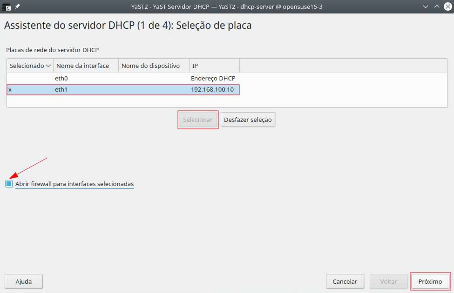The image size is (454, 293).
Task: Proceed to next step with Próximo
Action: (x=430, y=281)
